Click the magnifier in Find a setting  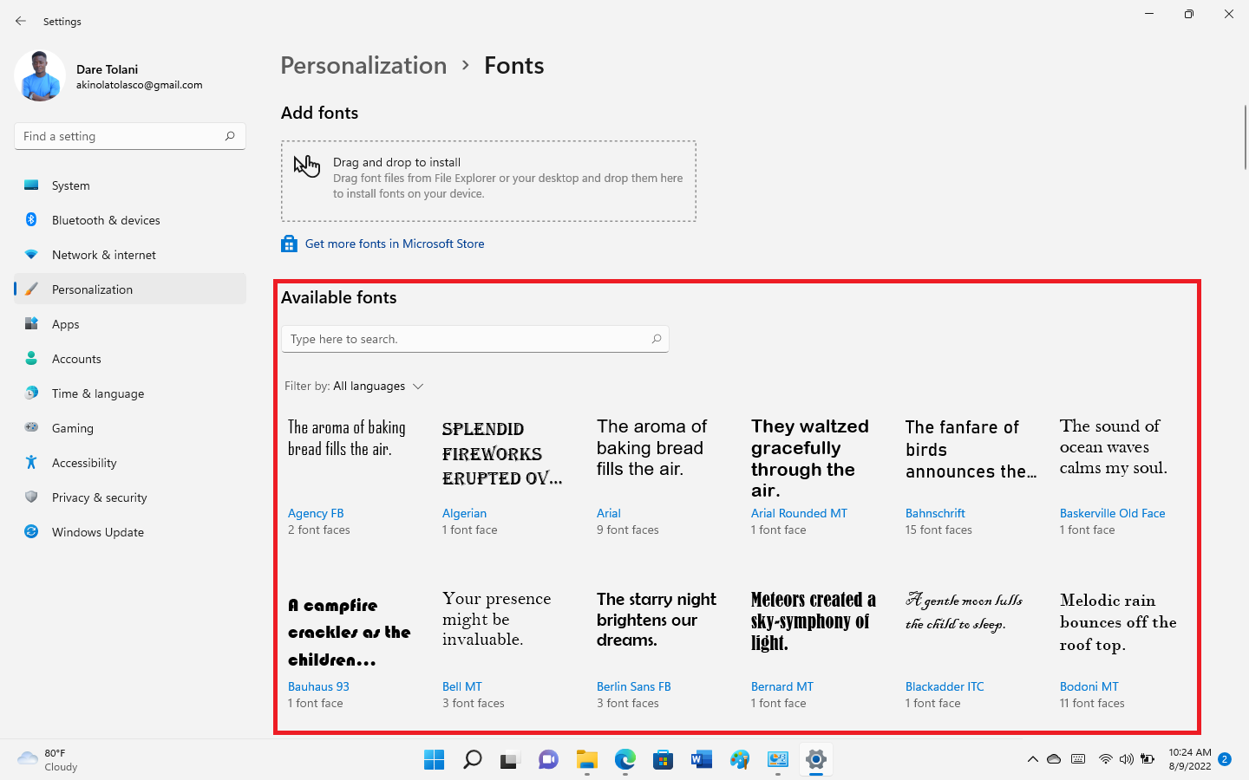(230, 136)
